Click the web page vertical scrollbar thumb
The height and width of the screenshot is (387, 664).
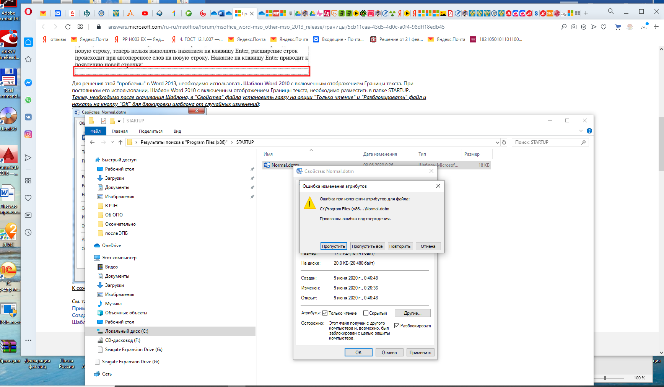pos(661,144)
